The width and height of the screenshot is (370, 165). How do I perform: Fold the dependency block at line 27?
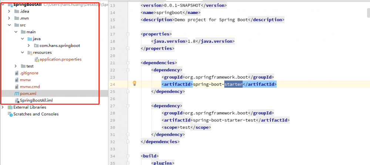[128, 106]
